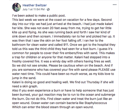Click the sentence "I've been asked to make a public post."
128x111 pixels.
[39, 16]
